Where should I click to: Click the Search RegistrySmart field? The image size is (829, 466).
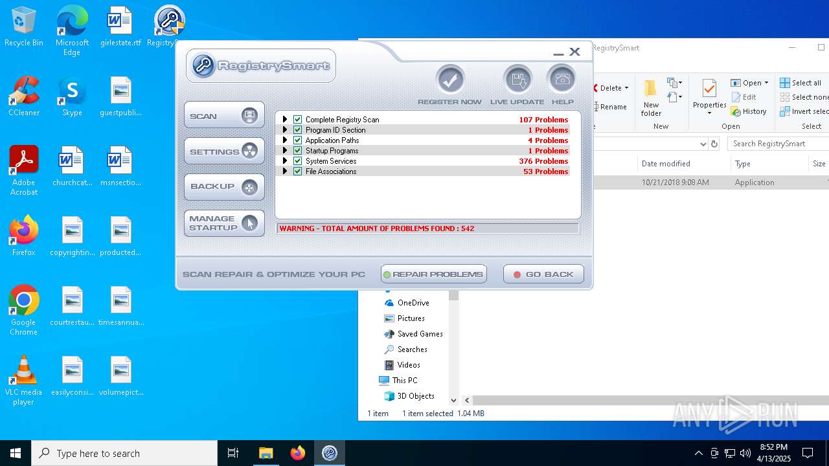(x=778, y=144)
